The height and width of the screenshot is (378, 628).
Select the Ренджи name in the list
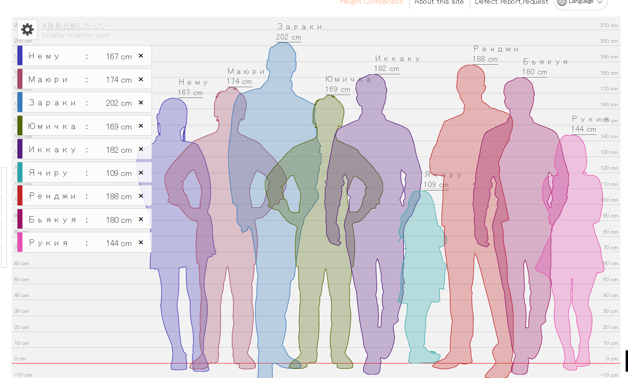pyautogui.click(x=52, y=196)
